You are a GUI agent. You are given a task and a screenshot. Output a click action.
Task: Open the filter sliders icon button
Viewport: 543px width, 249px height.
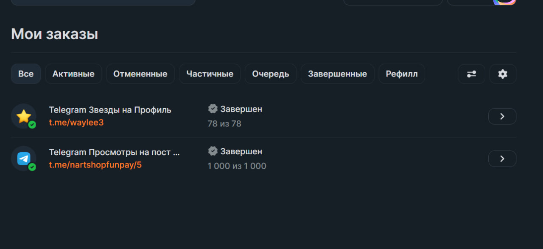pyautogui.click(x=471, y=74)
